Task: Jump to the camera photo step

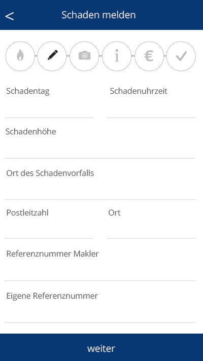Action: pos(84,56)
